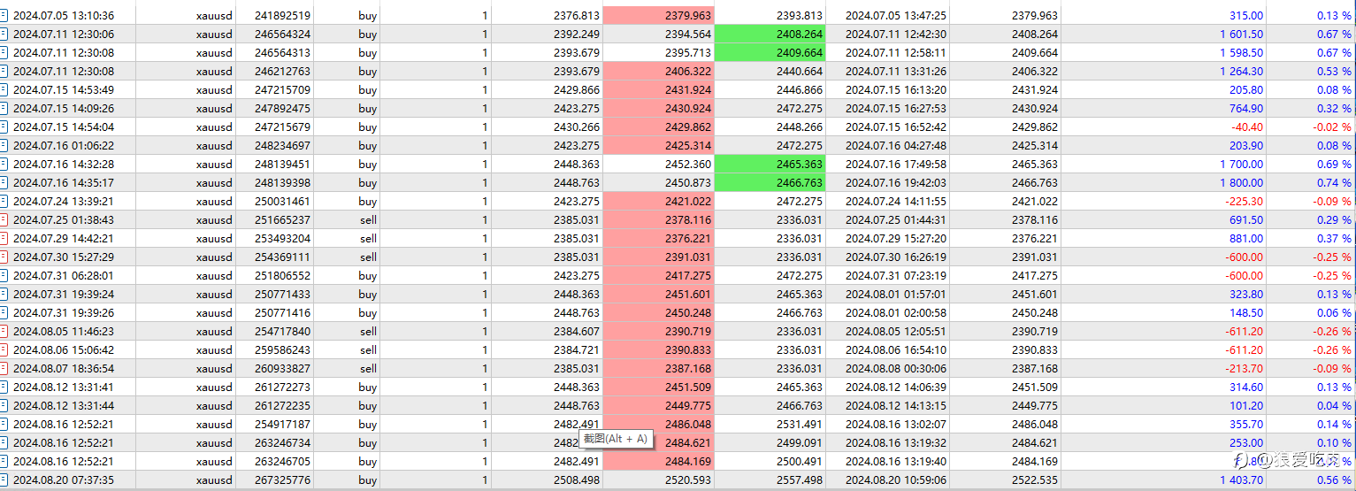The image size is (1356, 491).
Task: Select the green highlighted cell 2466.763
Action: click(x=770, y=182)
